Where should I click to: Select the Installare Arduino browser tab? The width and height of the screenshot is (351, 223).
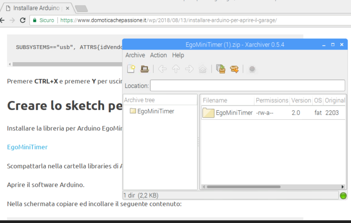(x=36, y=8)
